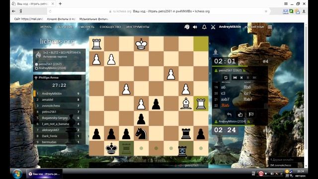Open the ОБУЧЕНИЕ menu
Image resolution: width=318 pixels, height=179 pixels.
tap(65, 27)
